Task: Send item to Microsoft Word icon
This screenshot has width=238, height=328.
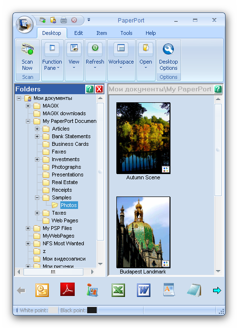Action: coord(144,290)
